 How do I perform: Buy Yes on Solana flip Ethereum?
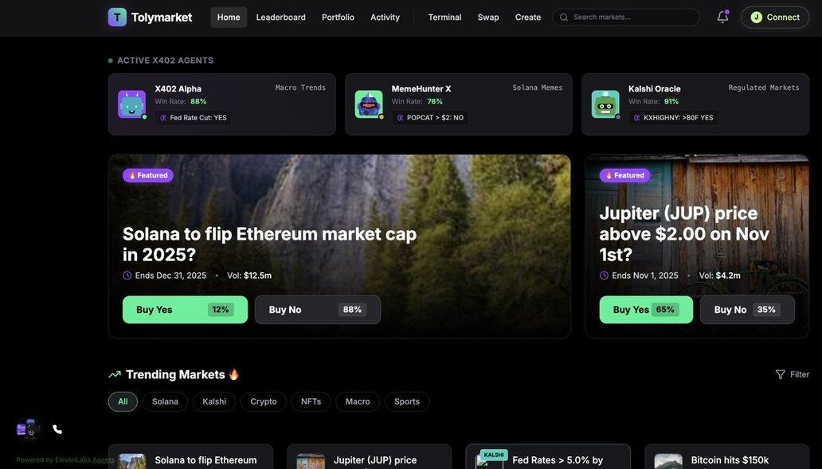[x=185, y=310]
